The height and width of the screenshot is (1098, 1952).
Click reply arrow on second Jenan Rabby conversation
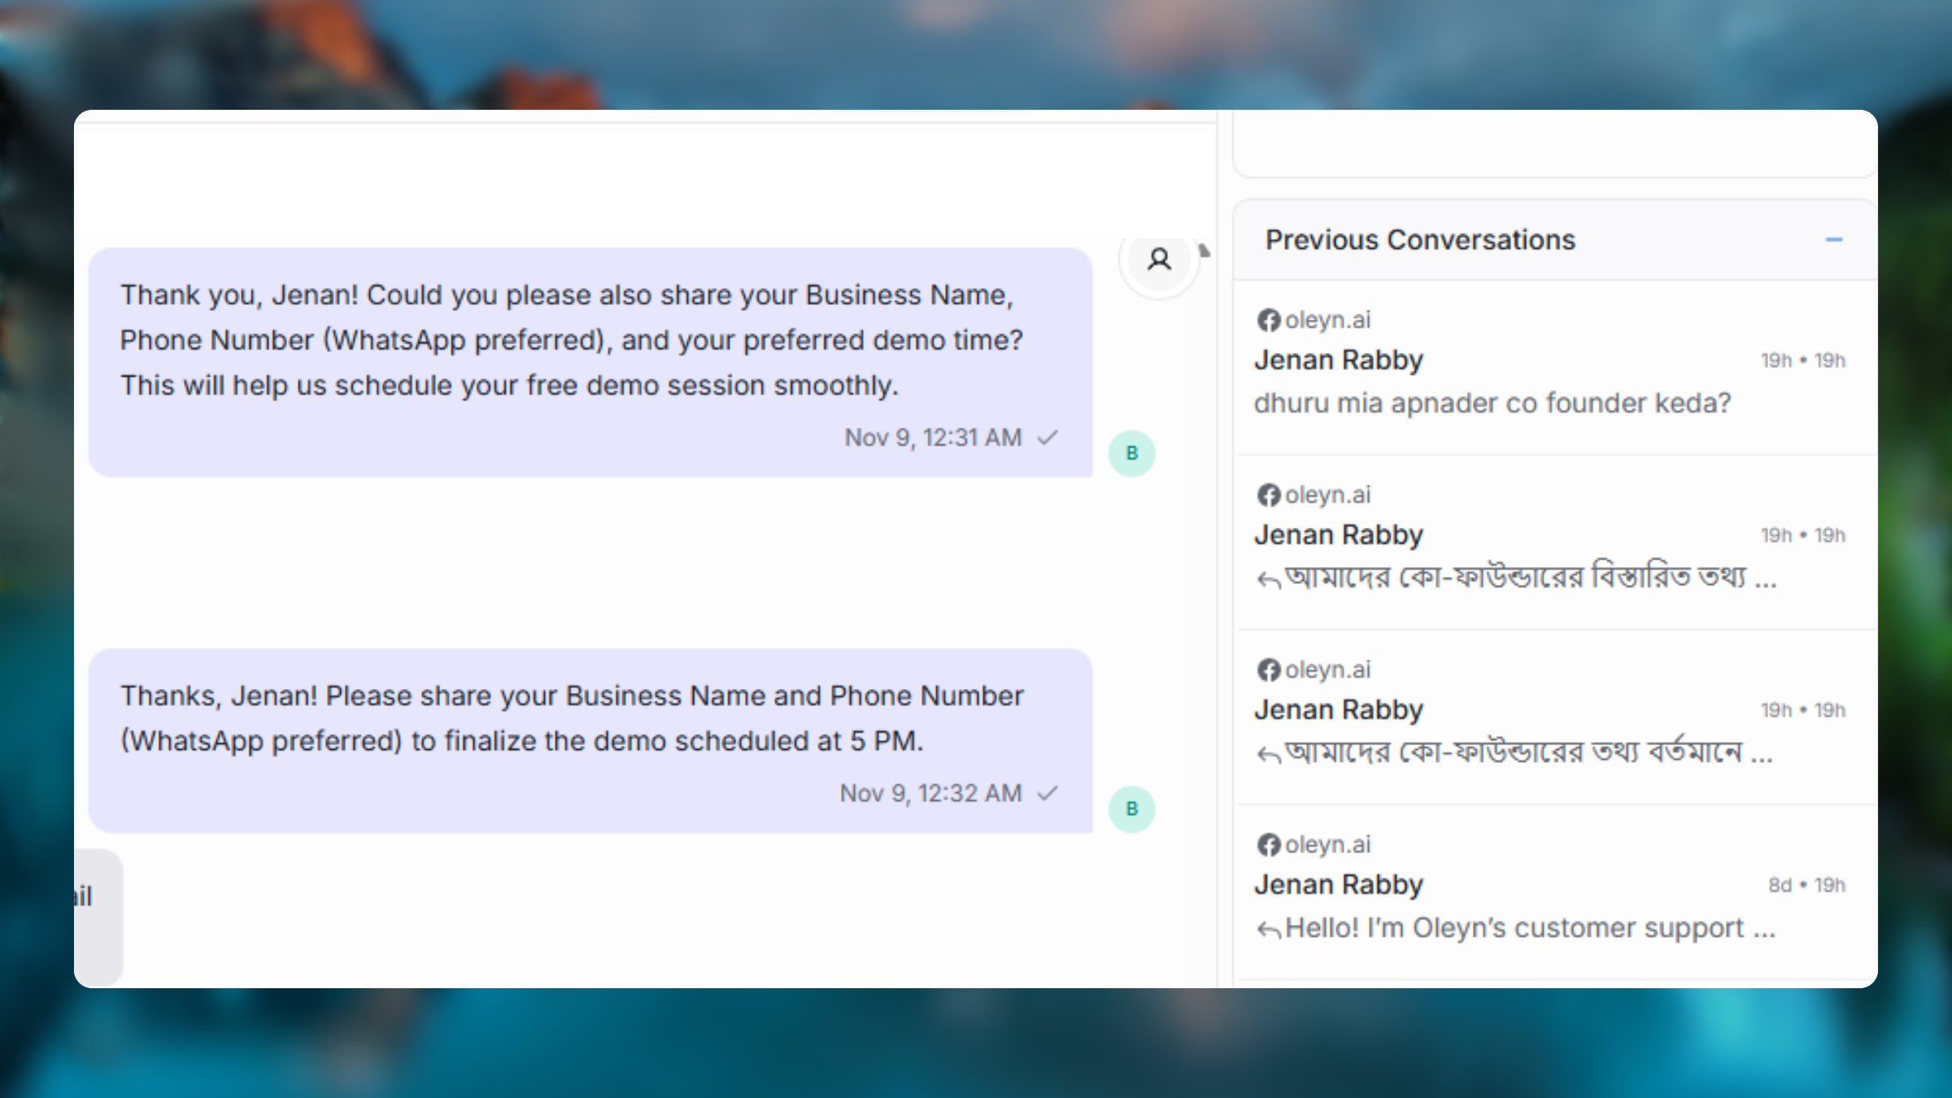[1268, 580]
